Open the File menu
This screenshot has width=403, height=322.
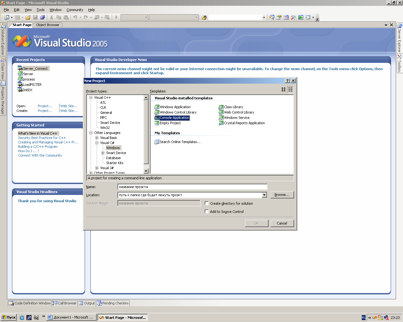click(x=6, y=10)
